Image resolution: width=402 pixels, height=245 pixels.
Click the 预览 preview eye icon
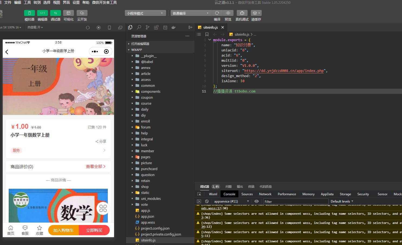pos(228,13)
